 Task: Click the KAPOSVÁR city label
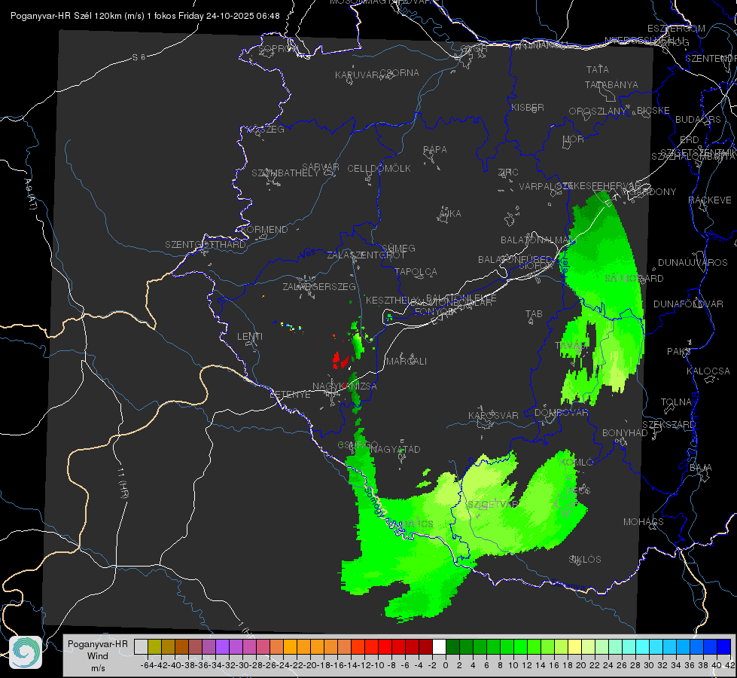(x=493, y=415)
